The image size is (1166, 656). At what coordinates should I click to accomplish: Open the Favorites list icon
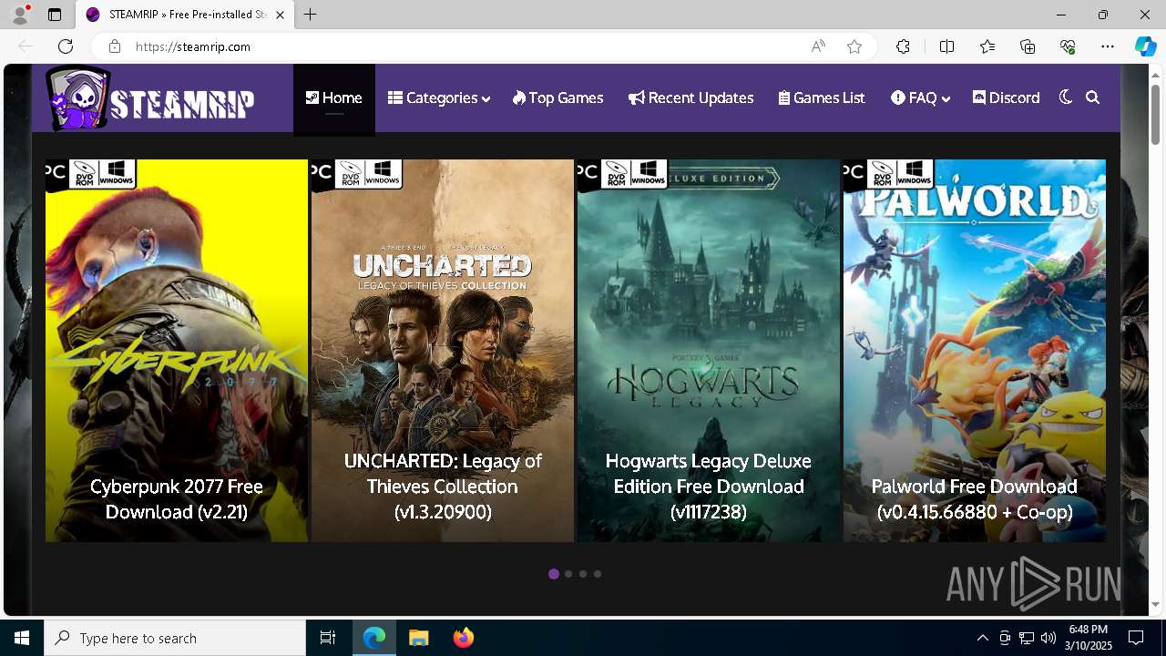tap(987, 46)
